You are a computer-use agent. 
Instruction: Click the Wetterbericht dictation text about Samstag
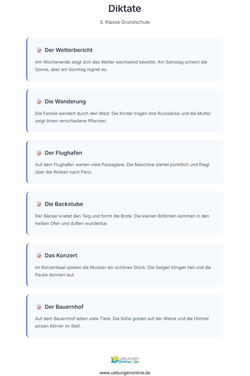(x=121, y=66)
